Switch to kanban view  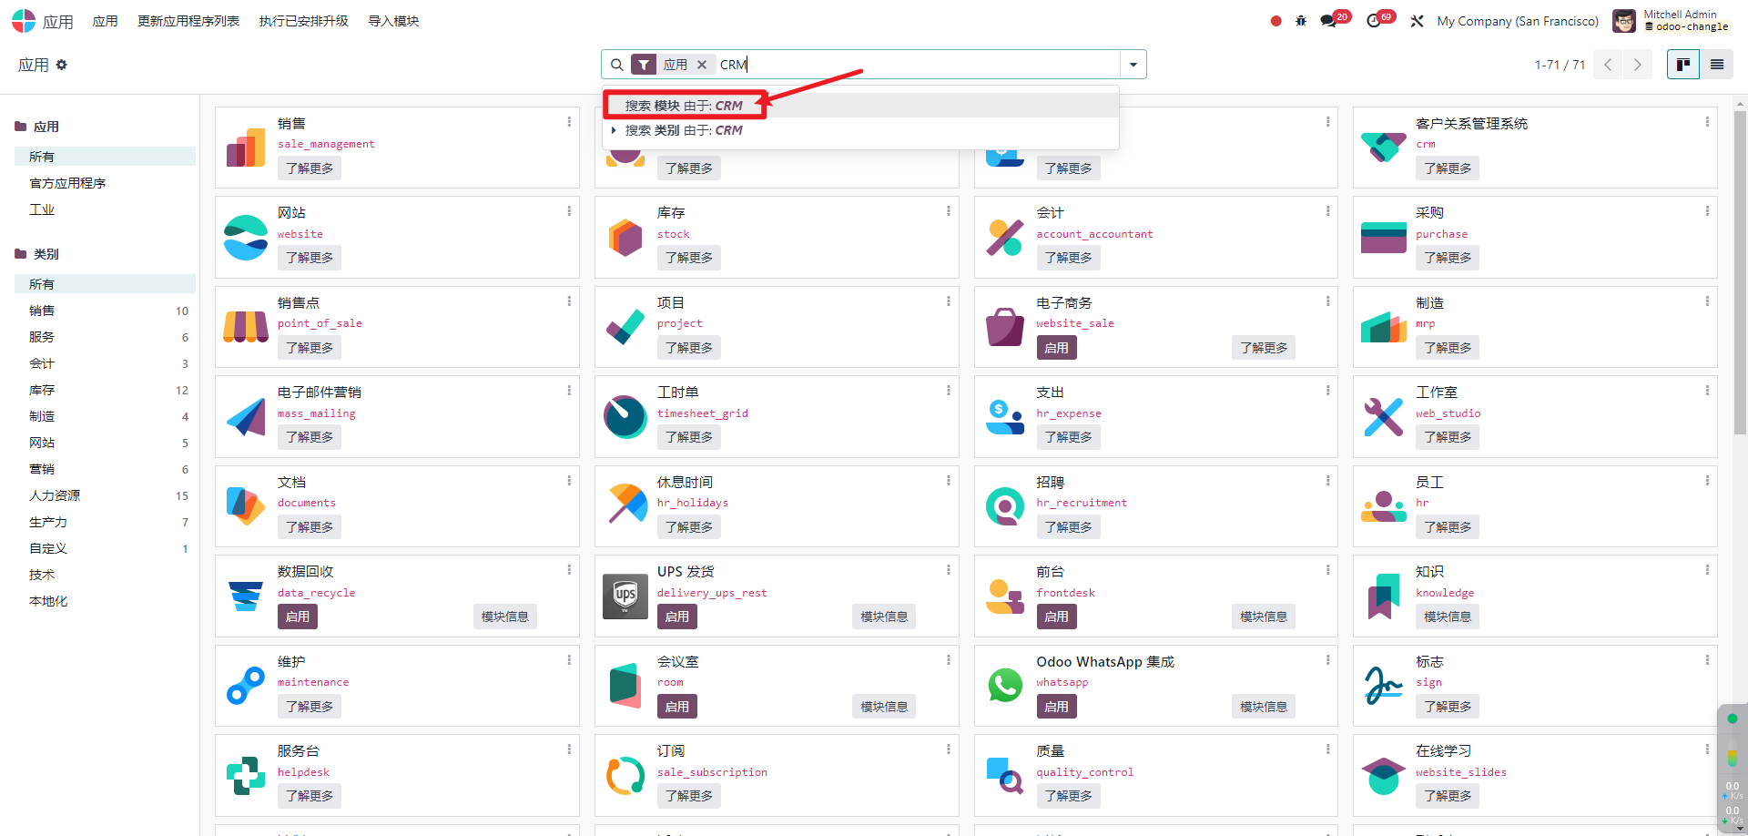tap(1683, 65)
